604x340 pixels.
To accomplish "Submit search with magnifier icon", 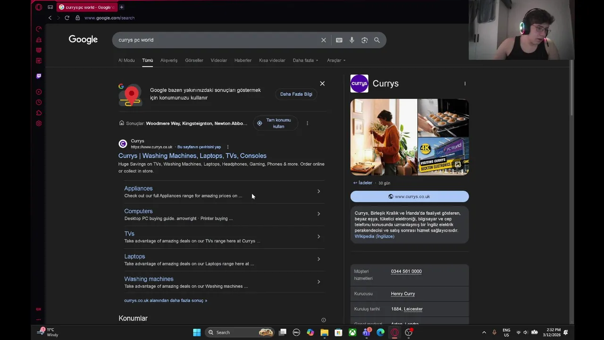I will click(x=377, y=40).
